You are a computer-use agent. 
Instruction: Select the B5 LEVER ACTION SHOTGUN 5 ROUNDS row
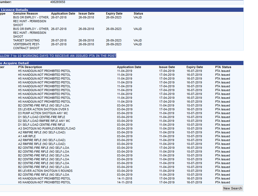[45, 171]
